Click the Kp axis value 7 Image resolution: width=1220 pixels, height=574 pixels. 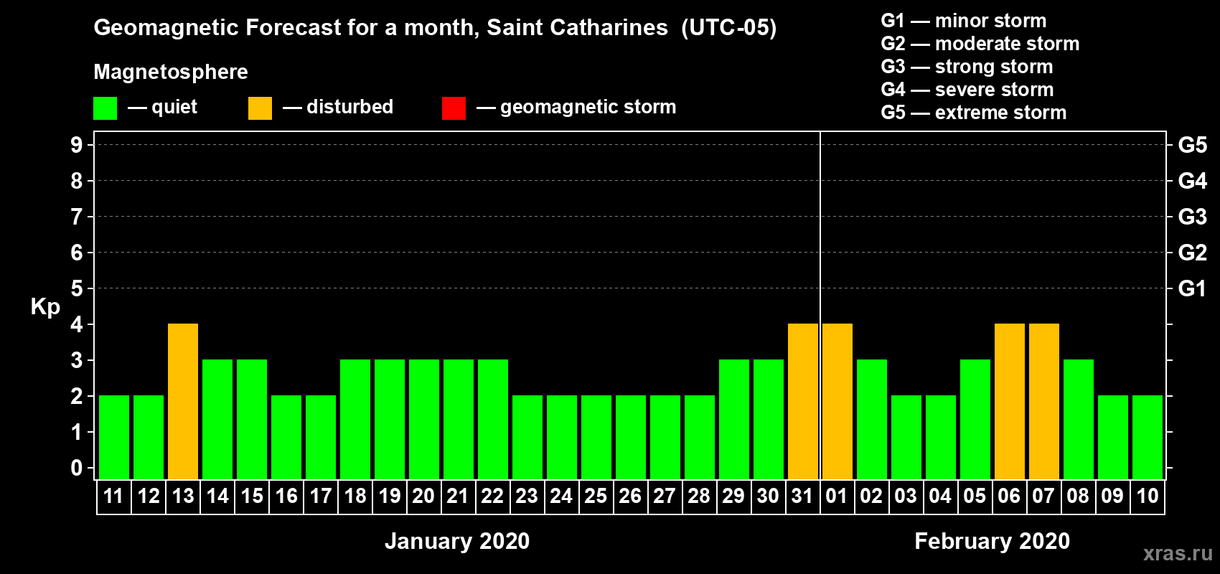click(77, 217)
